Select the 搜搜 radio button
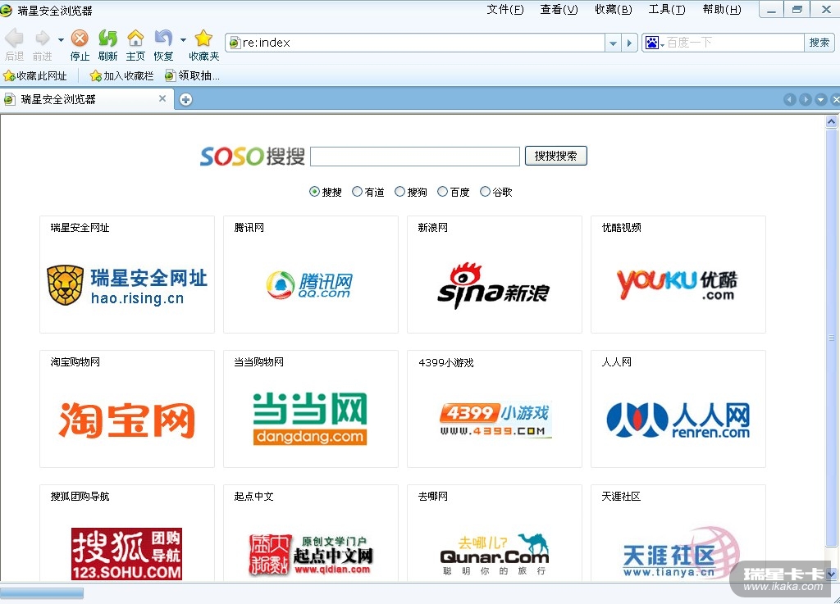 click(314, 192)
